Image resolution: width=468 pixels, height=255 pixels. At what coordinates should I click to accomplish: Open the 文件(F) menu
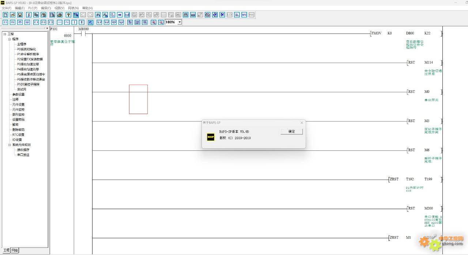coord(6,8)
